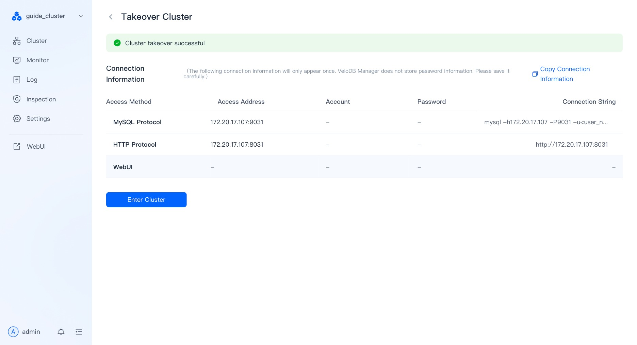Screen dimensions: 637x345
Task: Collapse the sidebar with the menu fold icon
Action: (x=79, y=332)
